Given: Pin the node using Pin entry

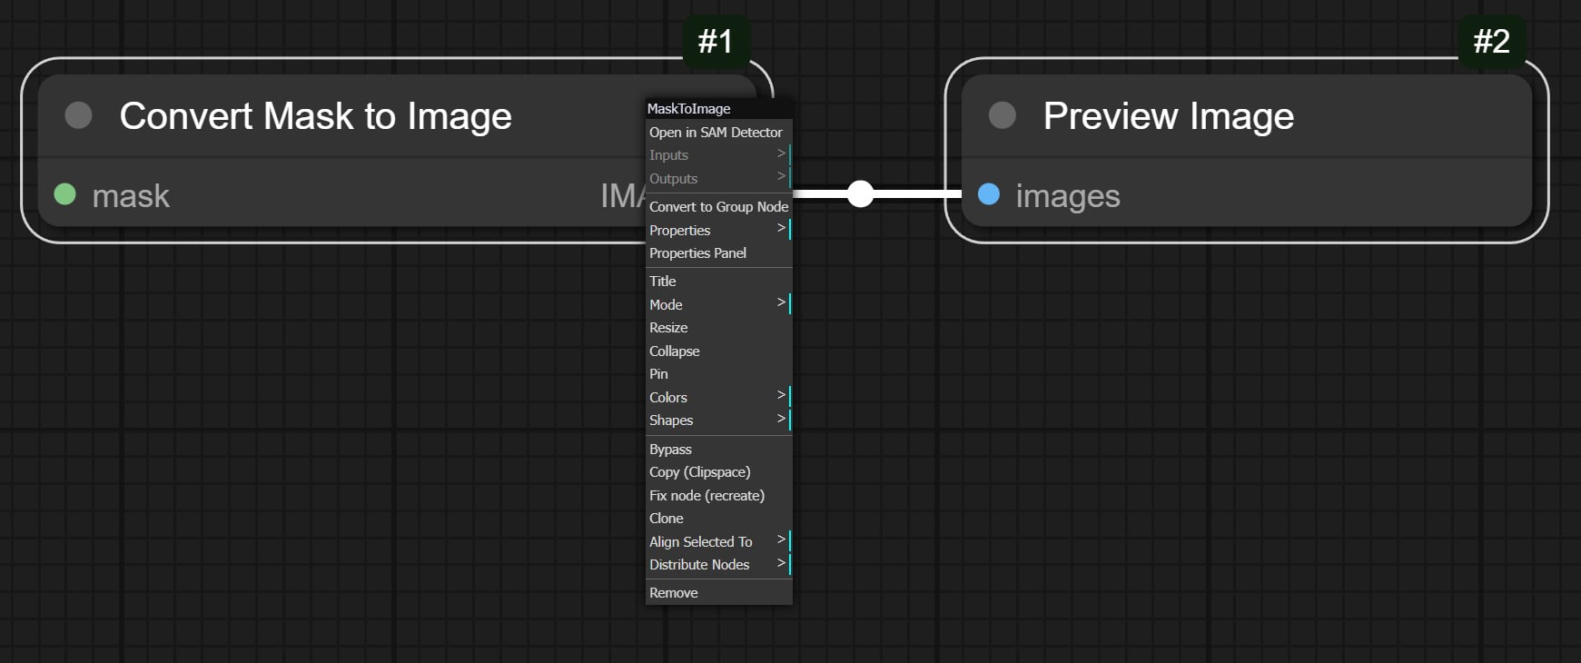Looking at the screenshot, I should tap(719, 374).
